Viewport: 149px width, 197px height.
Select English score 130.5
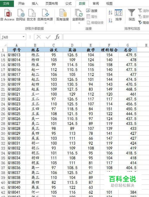72,84
